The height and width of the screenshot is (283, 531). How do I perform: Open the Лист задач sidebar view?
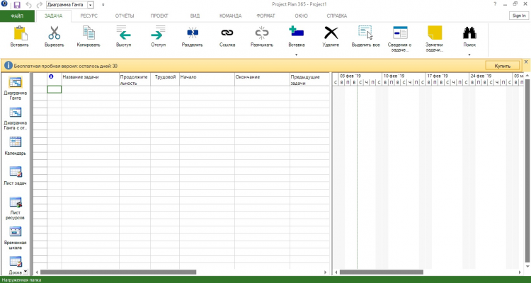(x=16, y=176)
